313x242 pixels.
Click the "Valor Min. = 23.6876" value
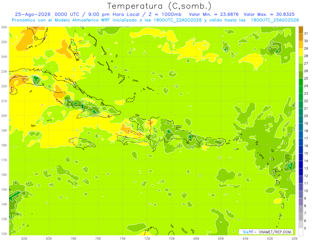pos(214,14)
